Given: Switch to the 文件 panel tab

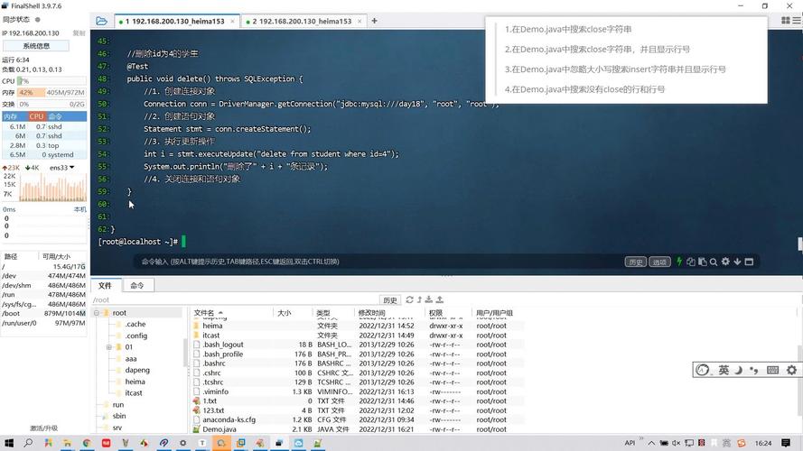Looking at the screenshot, I should pos(105,285).
